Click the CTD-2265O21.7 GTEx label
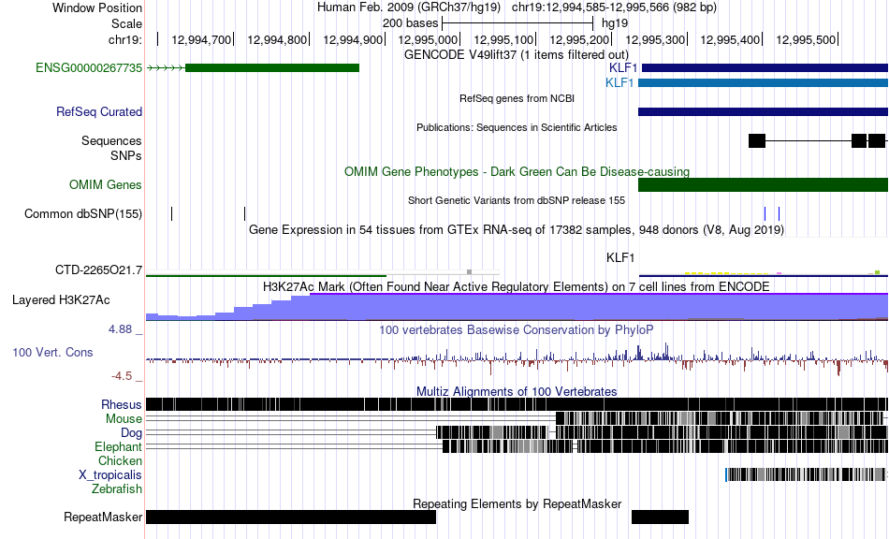The image size is (889, 539). point(98,269)
